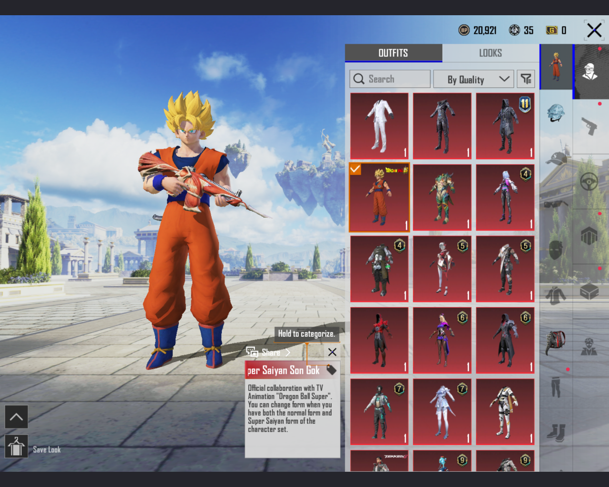609x487 pixels.
Task: Open the face mask category
Action: 556,250
